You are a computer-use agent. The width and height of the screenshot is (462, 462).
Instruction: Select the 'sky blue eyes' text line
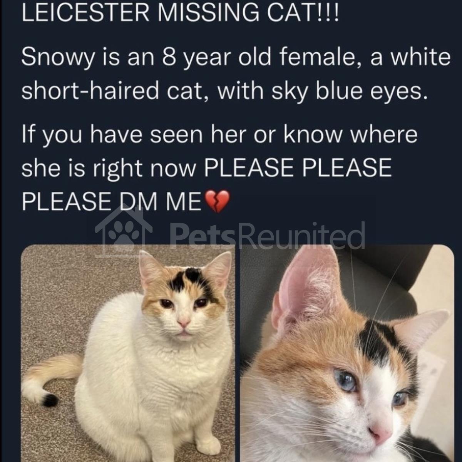225,91
